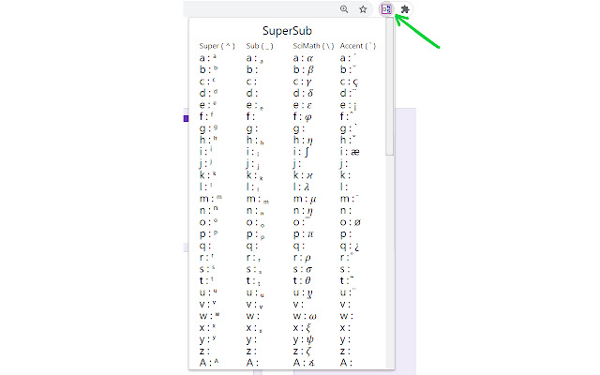
Task: Click the SuperSub popup title
Action: click(287, 31)
